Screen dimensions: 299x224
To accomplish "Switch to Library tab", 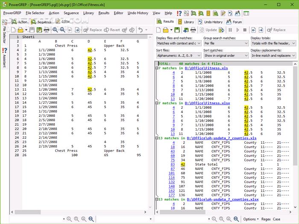I will click(186, 22).
